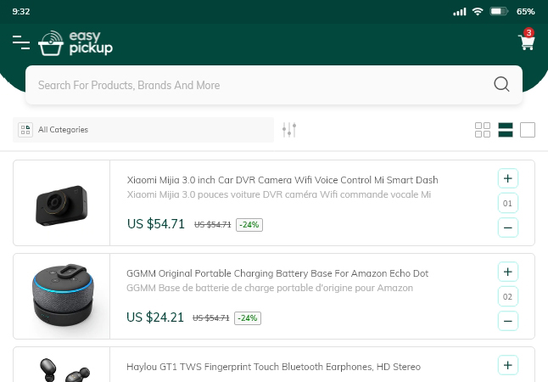Image resolution: width=548 pixels, height=382 pixels.
Task: Open the filter sliders icon
Action: point(289,130)
